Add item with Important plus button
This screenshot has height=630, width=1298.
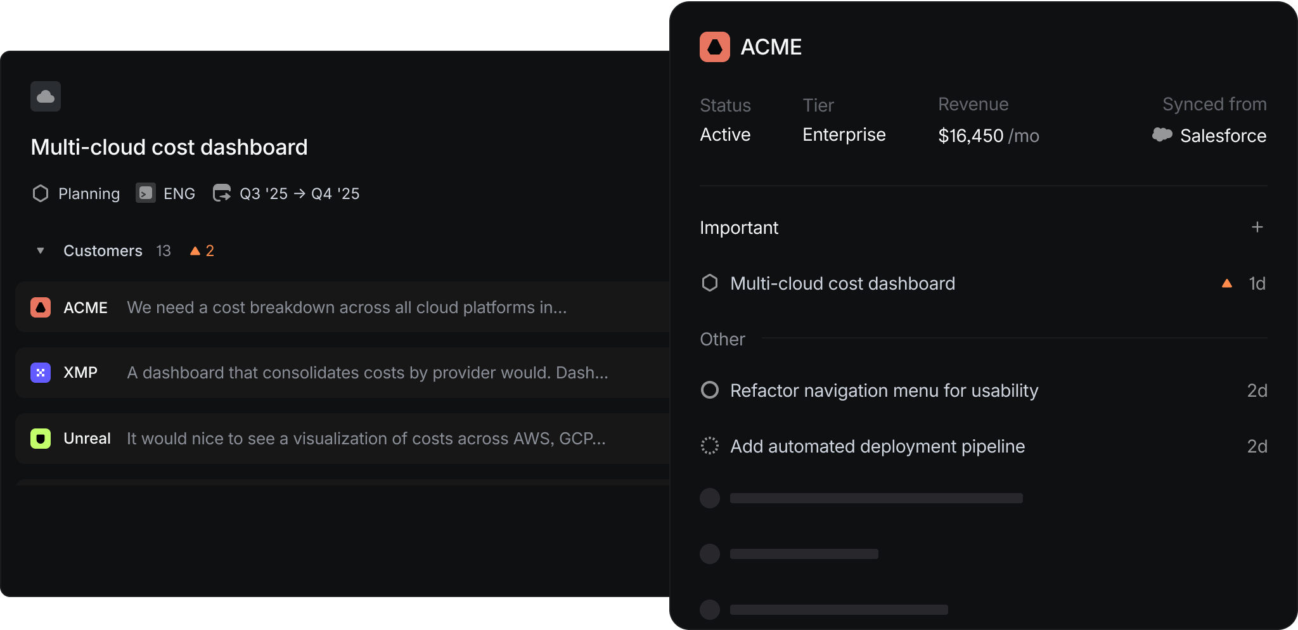(x=1257, y=228)
